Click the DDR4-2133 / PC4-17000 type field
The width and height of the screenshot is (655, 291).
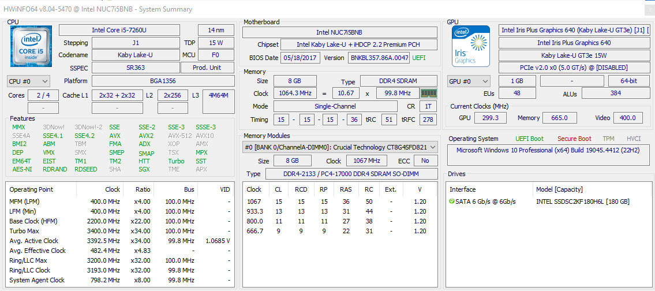click(x=351, y=174)
